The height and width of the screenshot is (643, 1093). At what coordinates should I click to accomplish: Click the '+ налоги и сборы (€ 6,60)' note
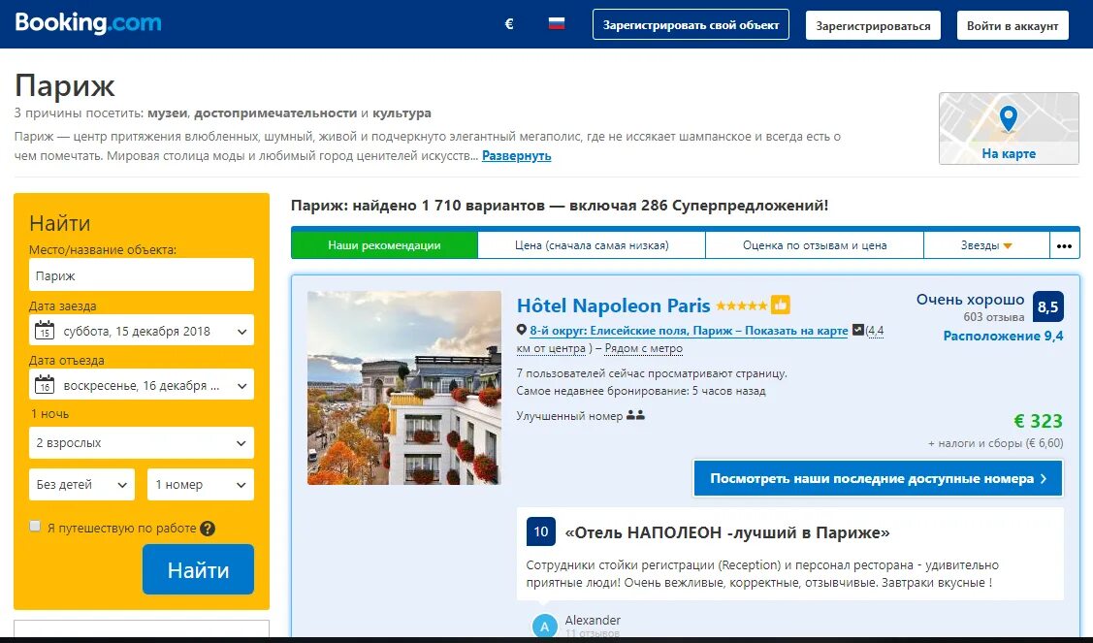(x=995, y=443)
